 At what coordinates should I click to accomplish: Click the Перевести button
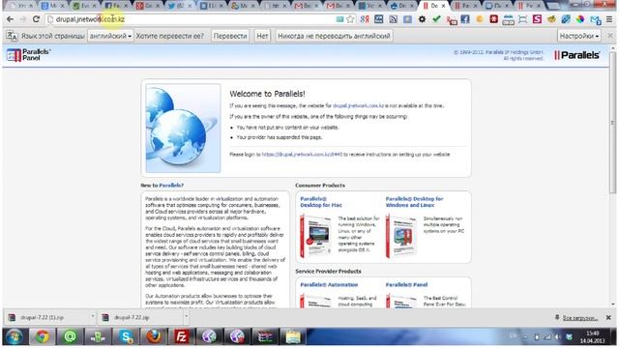[230, 36]
